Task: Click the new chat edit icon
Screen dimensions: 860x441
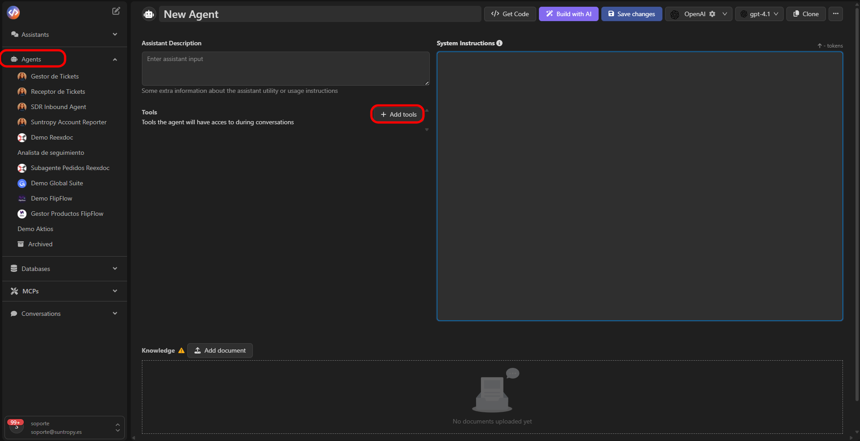Action: coord(116,11)
